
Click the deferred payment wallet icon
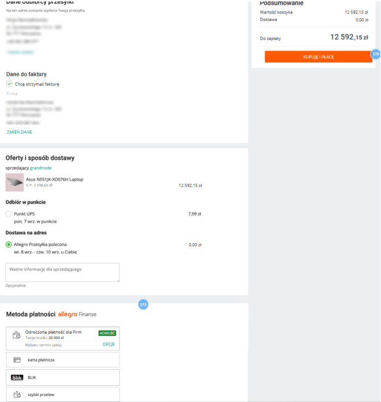click(17, 335)
